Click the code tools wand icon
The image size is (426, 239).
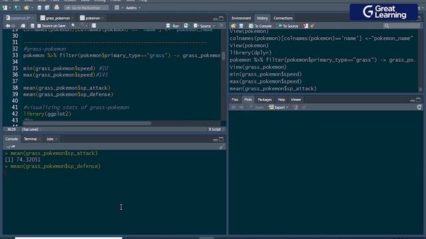tap(82, 26)
